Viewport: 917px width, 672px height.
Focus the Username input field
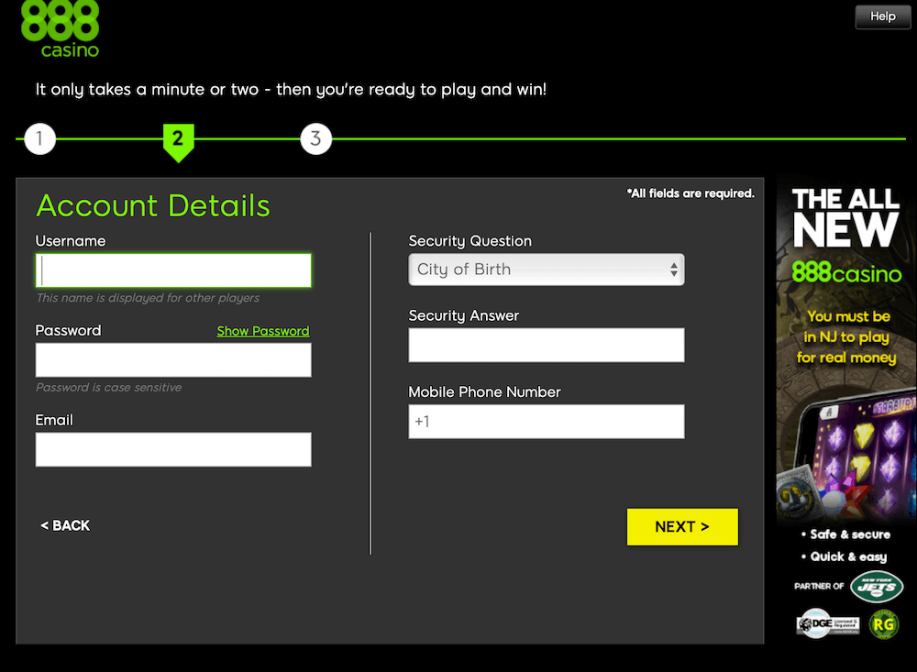click(173, 270)
